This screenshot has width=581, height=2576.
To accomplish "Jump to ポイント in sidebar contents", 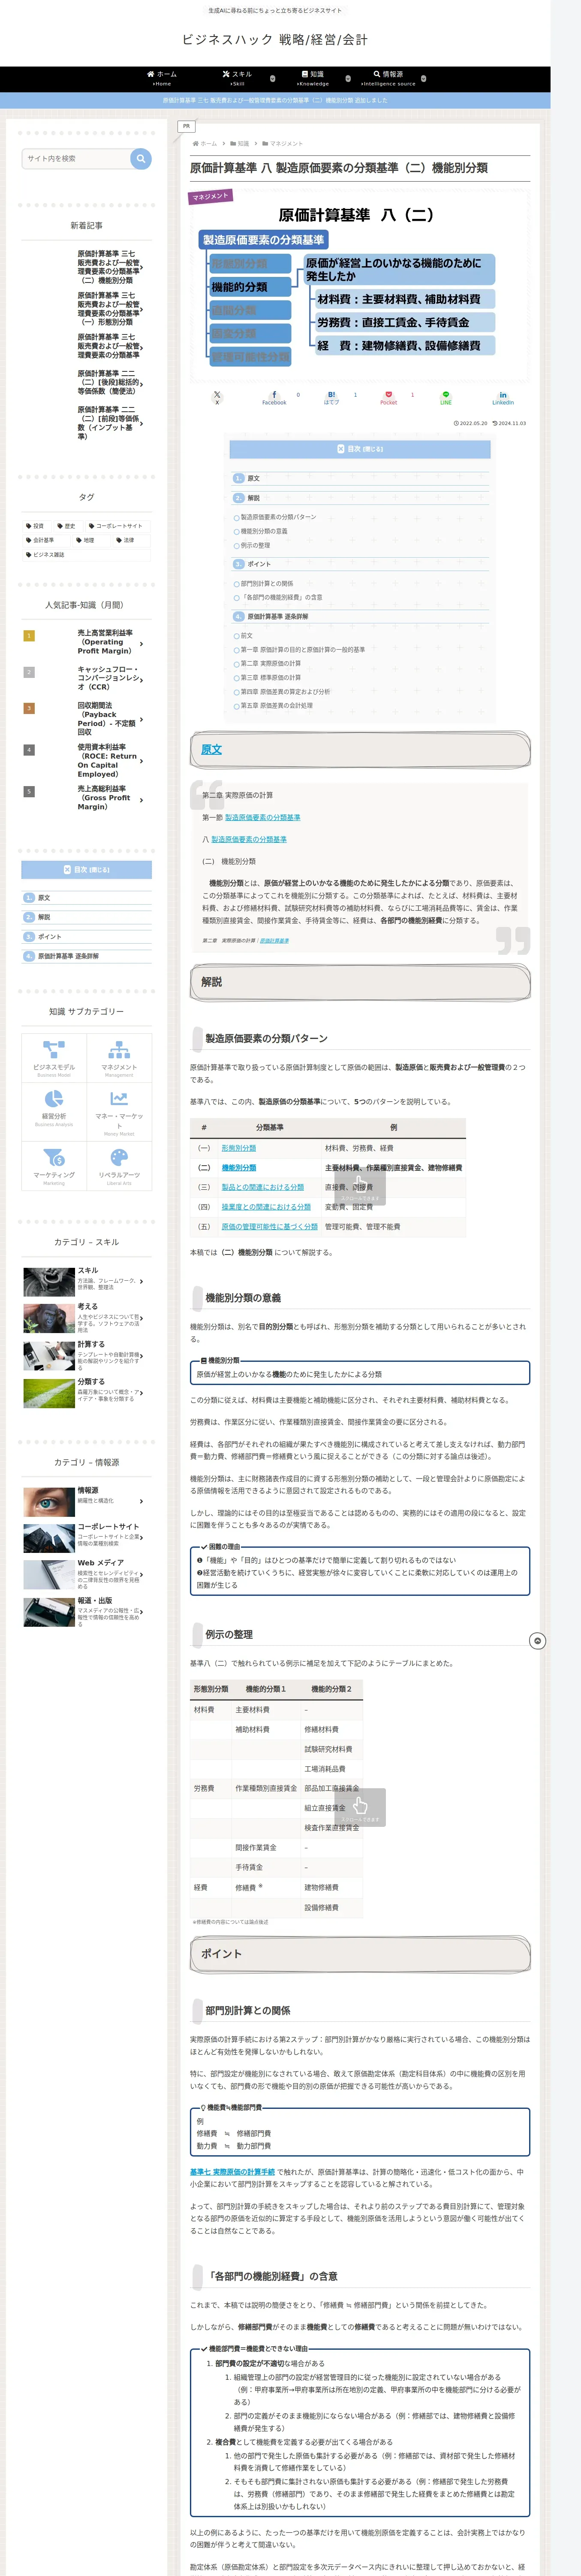I will click(49, 937).
